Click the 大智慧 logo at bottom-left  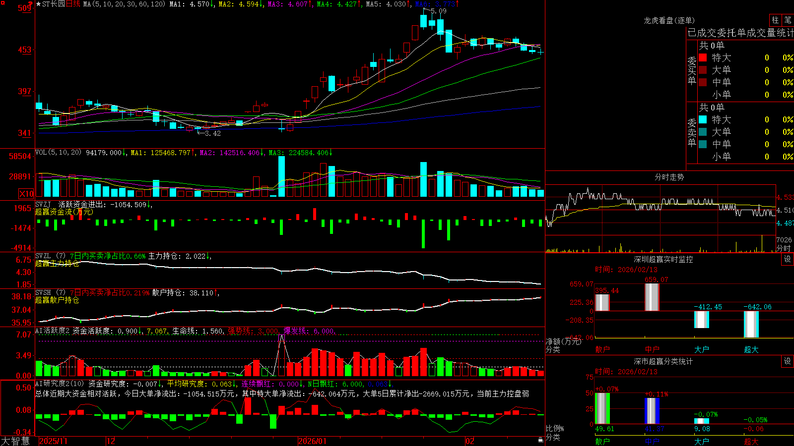15,441
